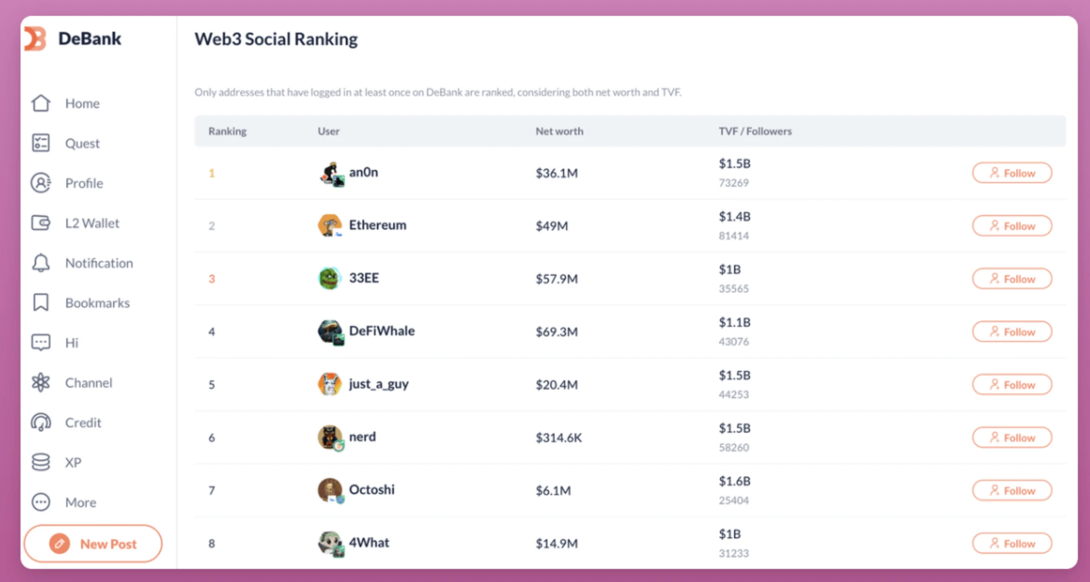
Task: Open the Channel flower icon
Action: 41,383
